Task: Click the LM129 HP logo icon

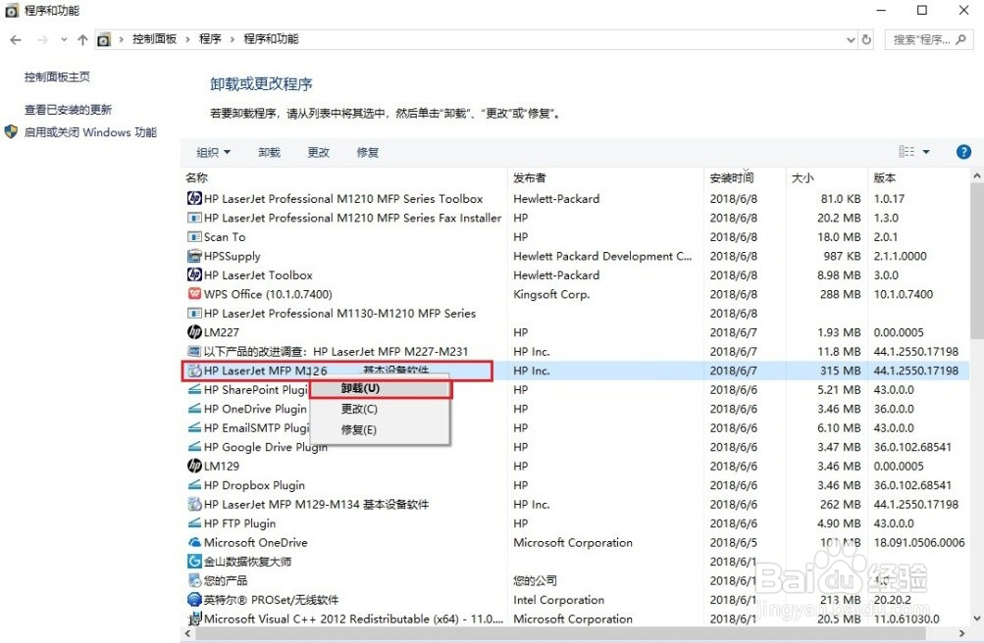Action: 194,466
